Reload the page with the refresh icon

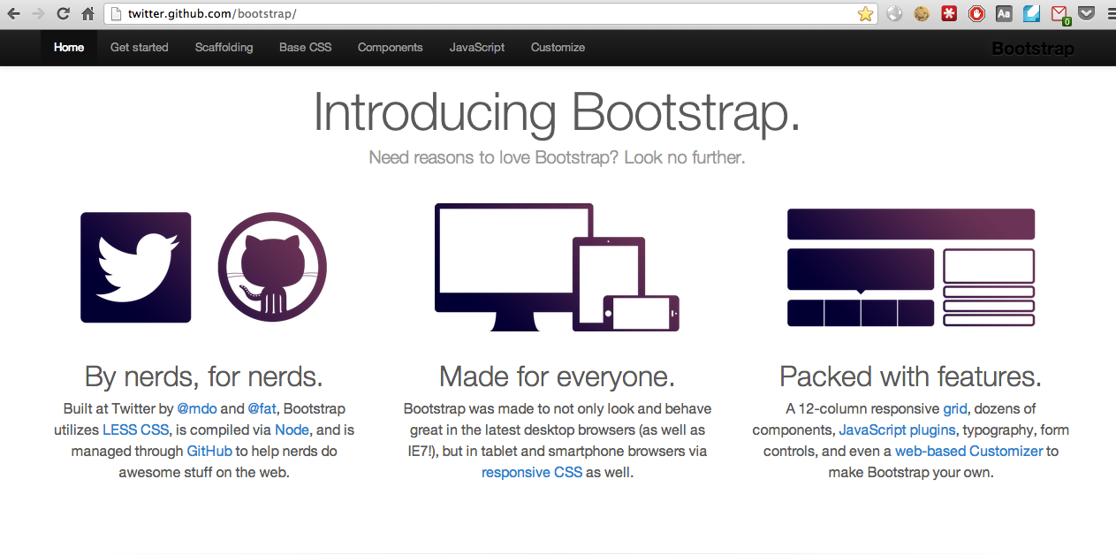point(63,14)
